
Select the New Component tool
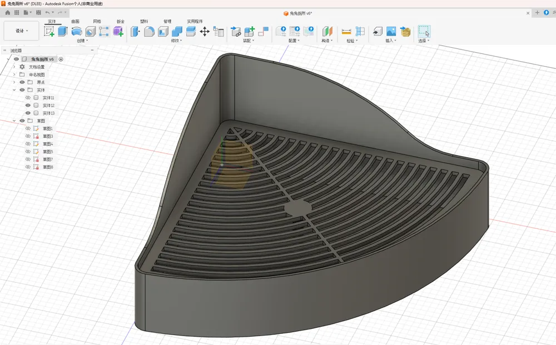point(250,32)
